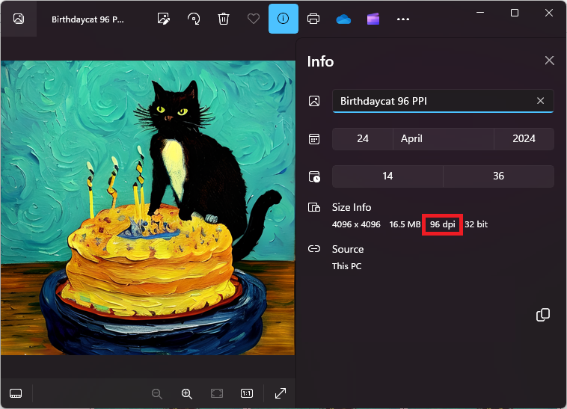Enter full screen with the arrows icon
This screenshot has width=567, height=409.
coord(281,393)
